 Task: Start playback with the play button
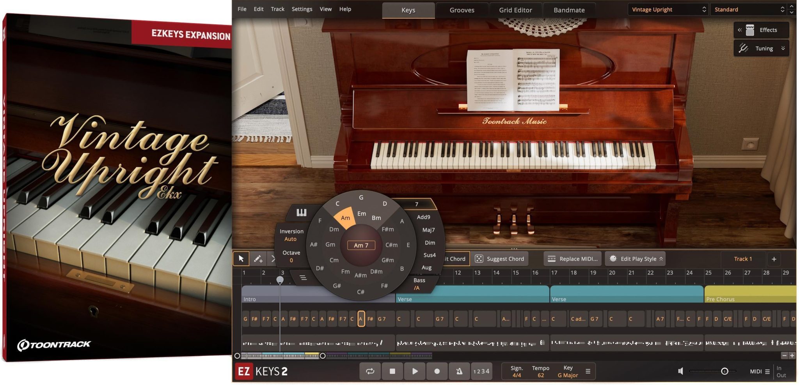tap(415, 371)
